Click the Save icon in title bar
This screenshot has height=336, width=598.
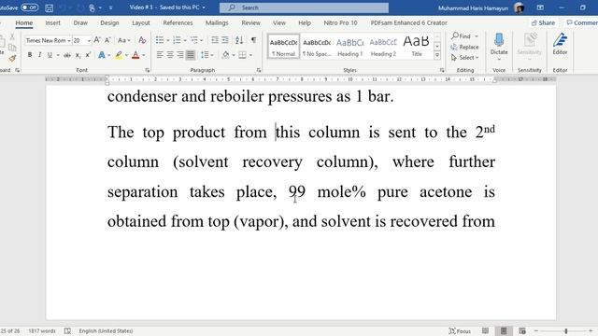(50, 7)
